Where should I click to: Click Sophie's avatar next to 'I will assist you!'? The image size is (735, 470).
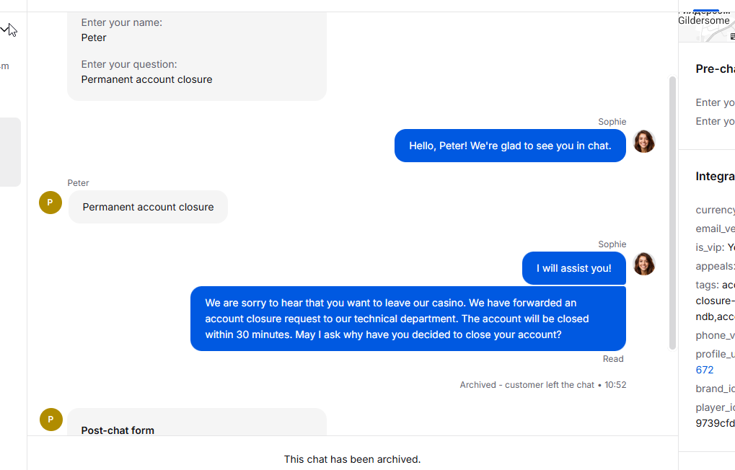coord(644,265)
